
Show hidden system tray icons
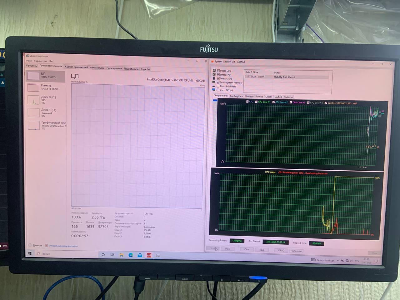(338, 260)
